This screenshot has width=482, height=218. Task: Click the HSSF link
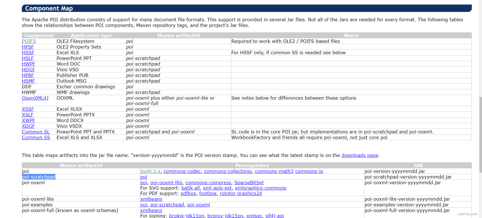point(28,53)
